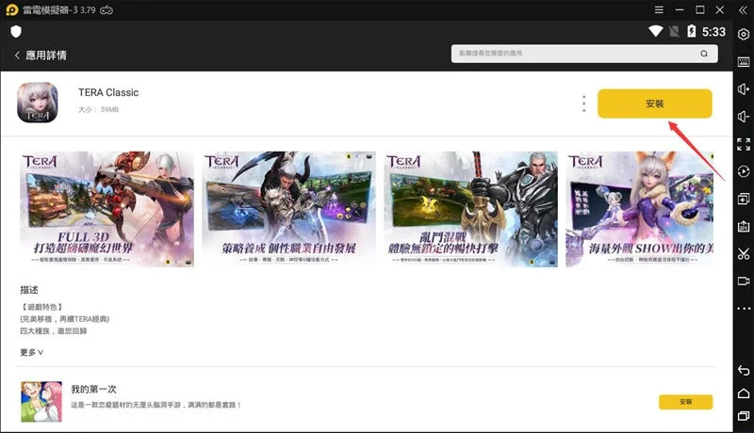This screenshot has height=433, width=754.
Task: Click the no-SIM signal icon
Action: 674,31
